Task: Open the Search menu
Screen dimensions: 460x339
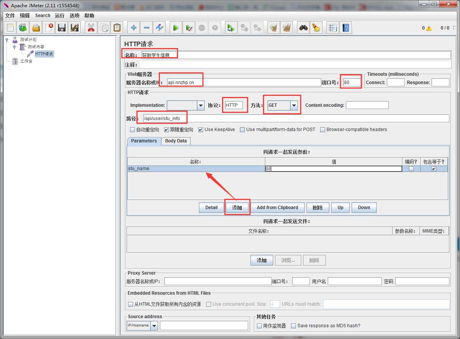Action: point(42,16)
